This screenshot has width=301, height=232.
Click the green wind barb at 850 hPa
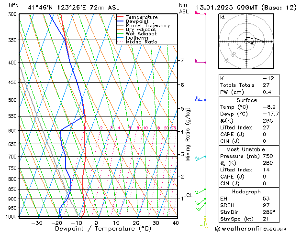click(x=200, y=191)
